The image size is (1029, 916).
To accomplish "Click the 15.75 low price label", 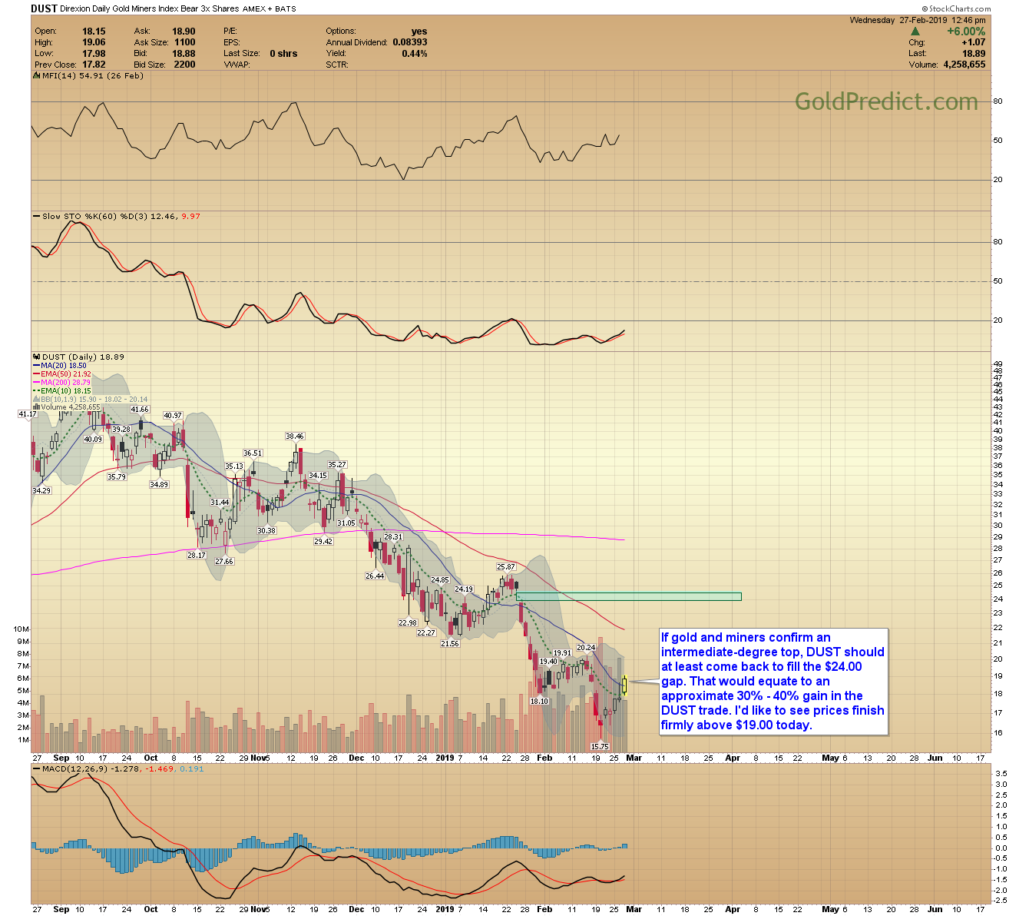I will [599, 746].
